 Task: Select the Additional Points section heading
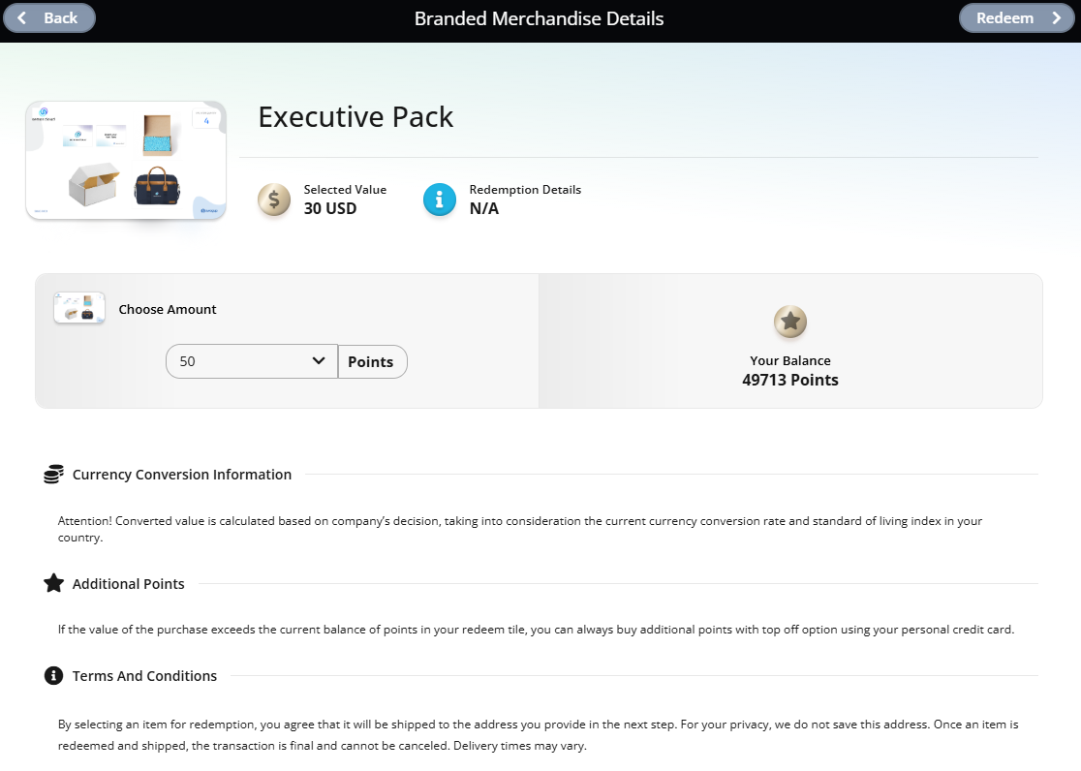click(x=128, y=583)
